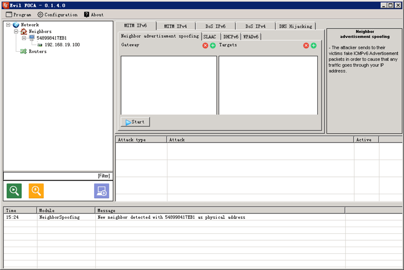Minimize the Evil FOCA window
Screen dimensions: 404x270
pos(384,5)
